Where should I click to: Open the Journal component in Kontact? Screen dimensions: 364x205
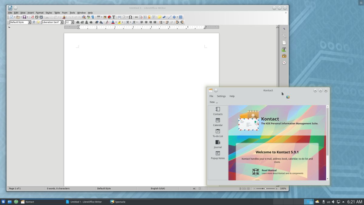point(218,144)
